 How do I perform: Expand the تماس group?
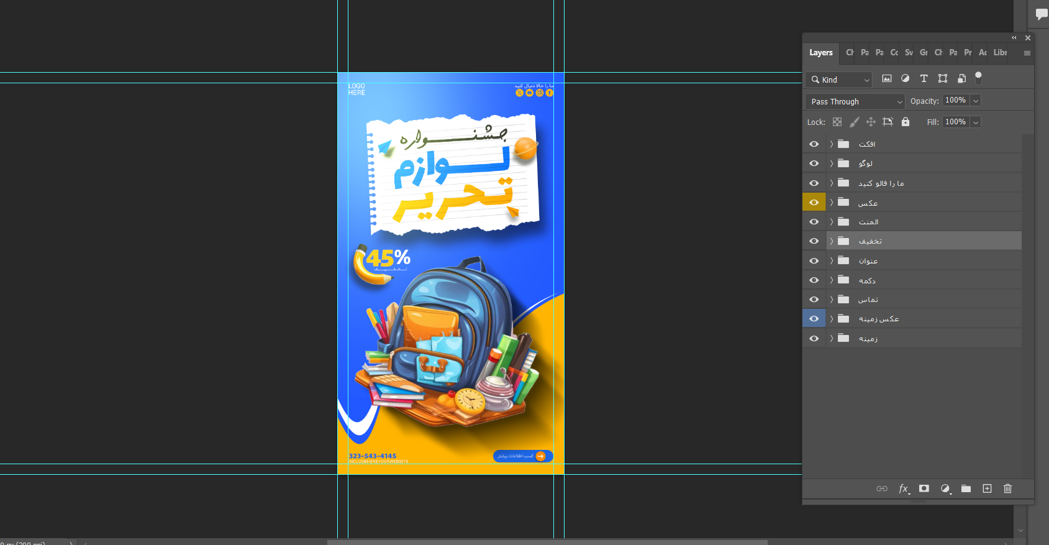(x=832, y=300)
